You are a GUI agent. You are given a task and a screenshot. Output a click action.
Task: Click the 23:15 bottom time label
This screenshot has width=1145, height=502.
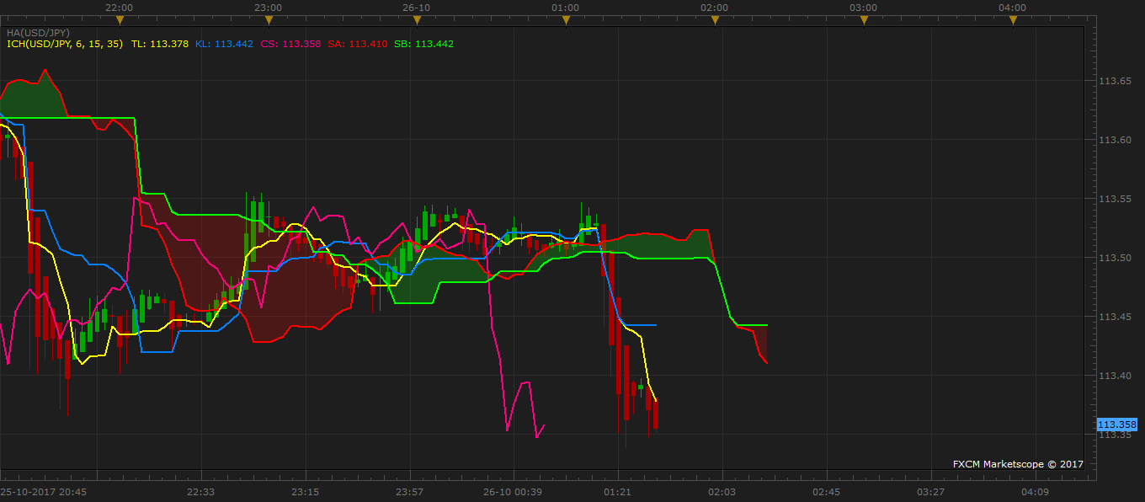[305, 492]
